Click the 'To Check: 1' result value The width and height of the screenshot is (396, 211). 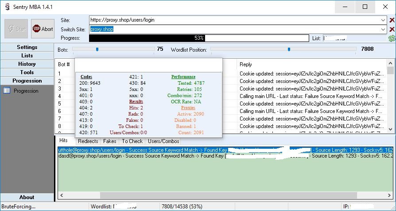click(x=130, y=126)
